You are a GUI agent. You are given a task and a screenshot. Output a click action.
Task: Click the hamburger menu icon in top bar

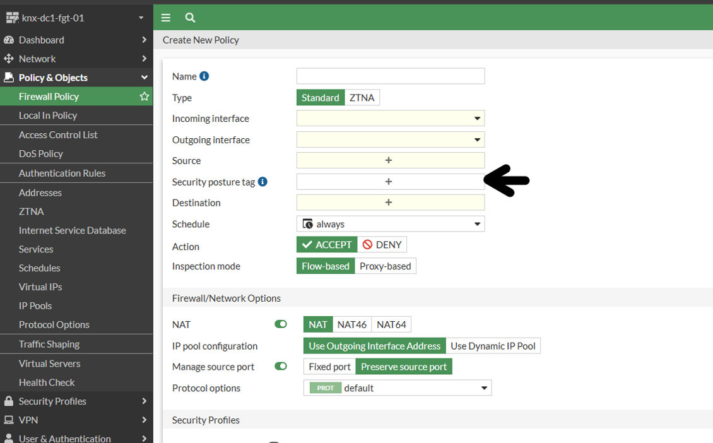coord(166,18)
